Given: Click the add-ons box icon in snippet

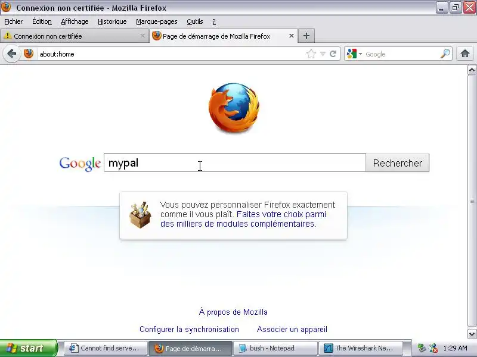Looking at the screenshot, I should coord(140,215).
